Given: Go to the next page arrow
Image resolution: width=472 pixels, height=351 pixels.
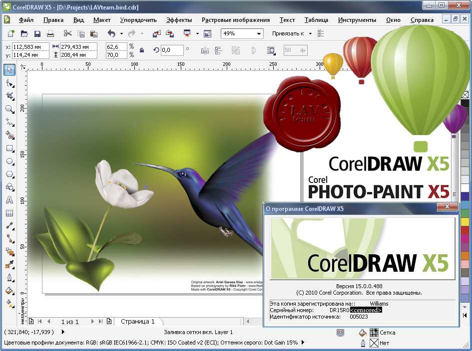Looking at the screenshot, I should pos(92,322).
